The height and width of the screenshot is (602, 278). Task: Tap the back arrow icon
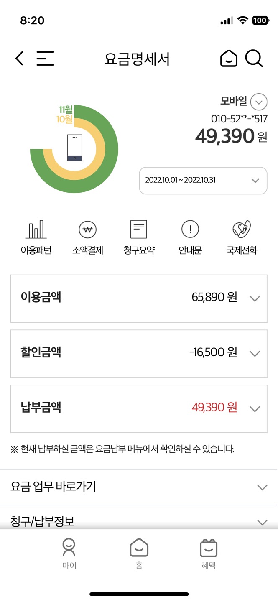(19, 59)
